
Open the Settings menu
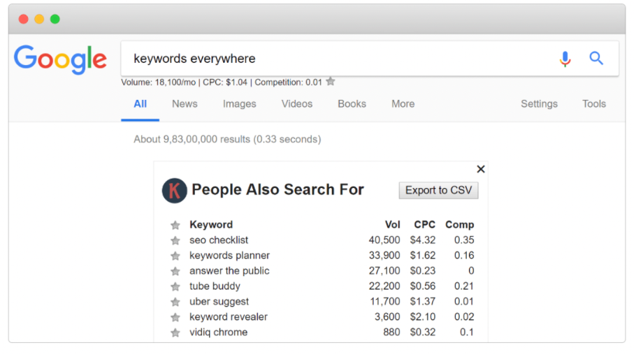click(x=539, y=104)
